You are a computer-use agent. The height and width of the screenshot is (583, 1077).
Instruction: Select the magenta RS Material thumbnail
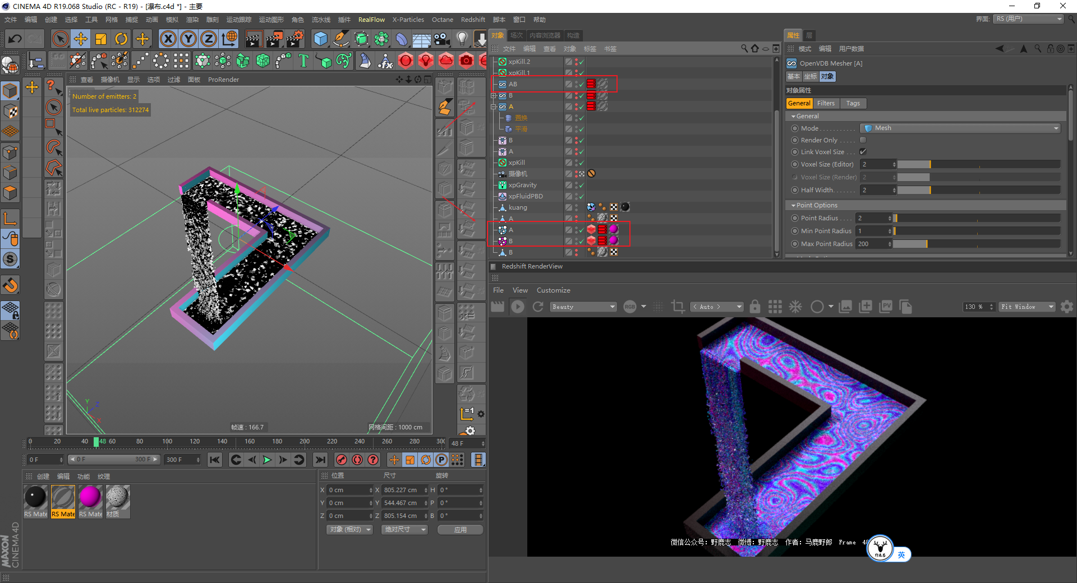tap(90, 497)
